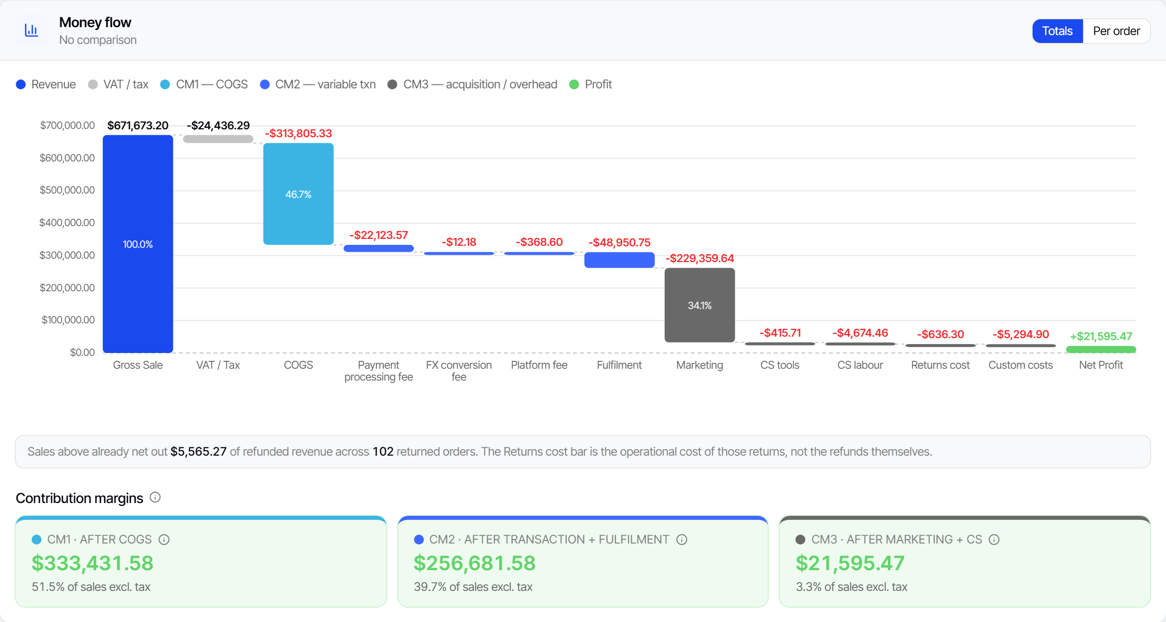Click the -$229,359.64 Marketing value
This screenshot has width=1166, height=622.
click(x=700, y=258)
